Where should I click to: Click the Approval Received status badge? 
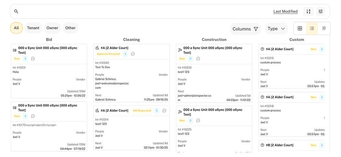(x=108, y=54)
